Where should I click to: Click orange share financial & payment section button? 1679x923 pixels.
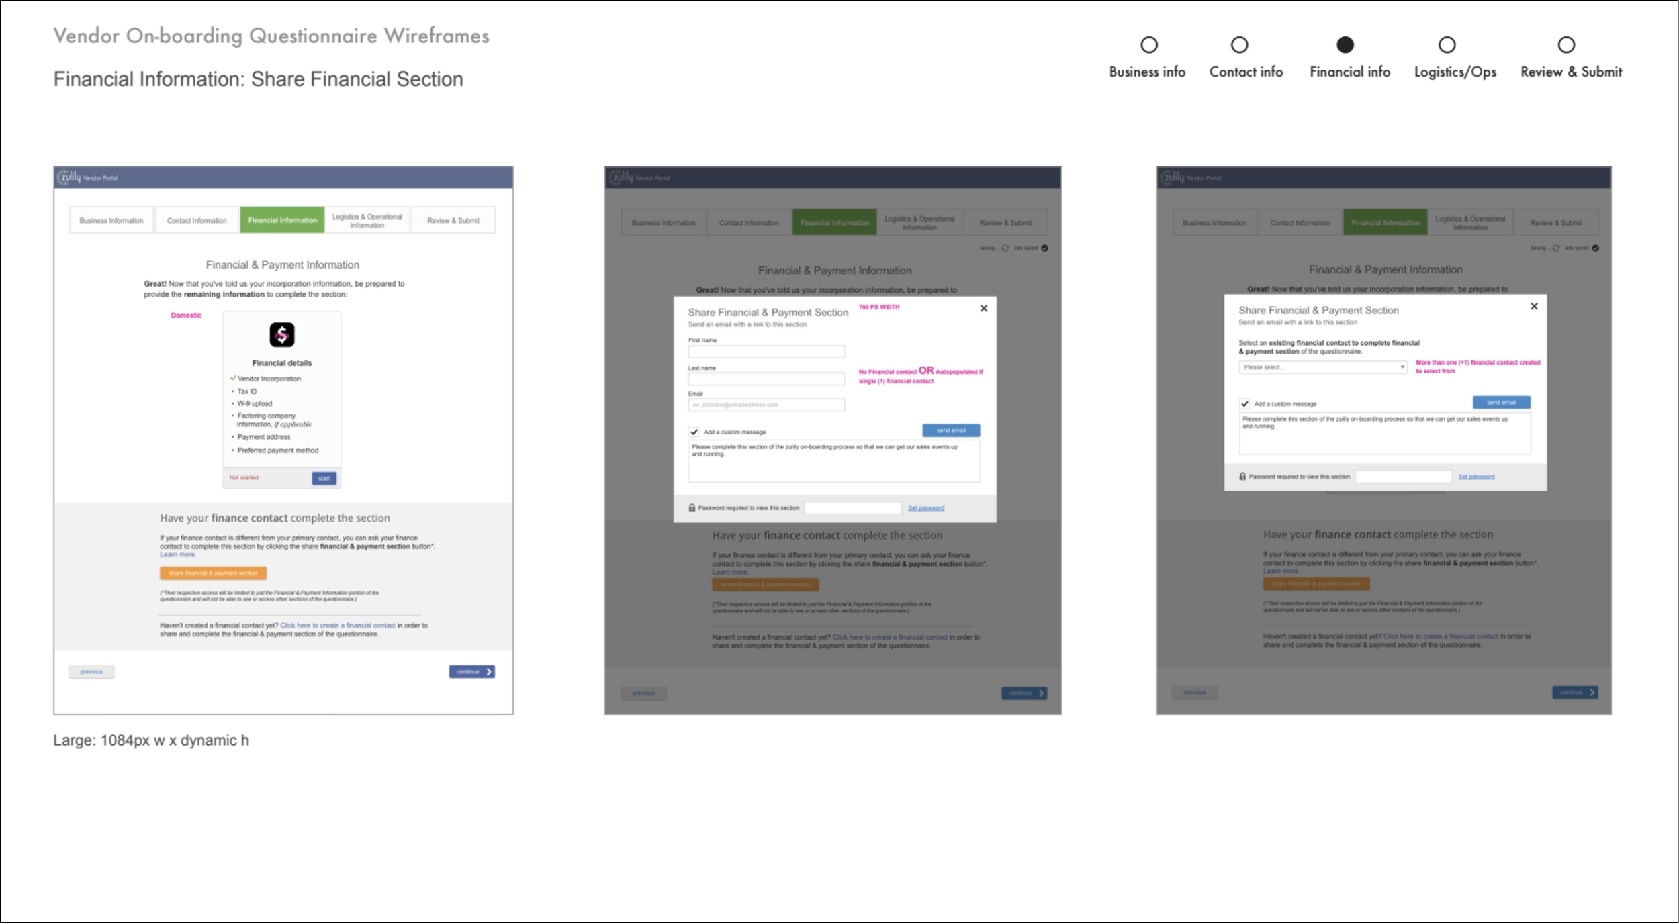pyautogui.click(x=213, y=573)
